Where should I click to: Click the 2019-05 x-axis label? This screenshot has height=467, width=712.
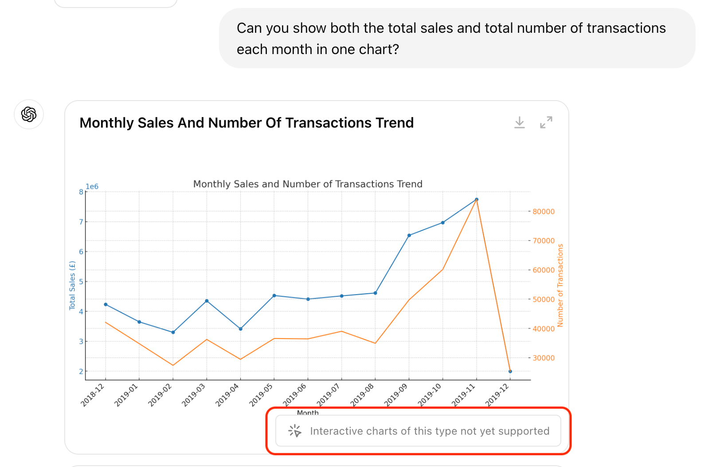pyautogui.click(x=261, y=395)
